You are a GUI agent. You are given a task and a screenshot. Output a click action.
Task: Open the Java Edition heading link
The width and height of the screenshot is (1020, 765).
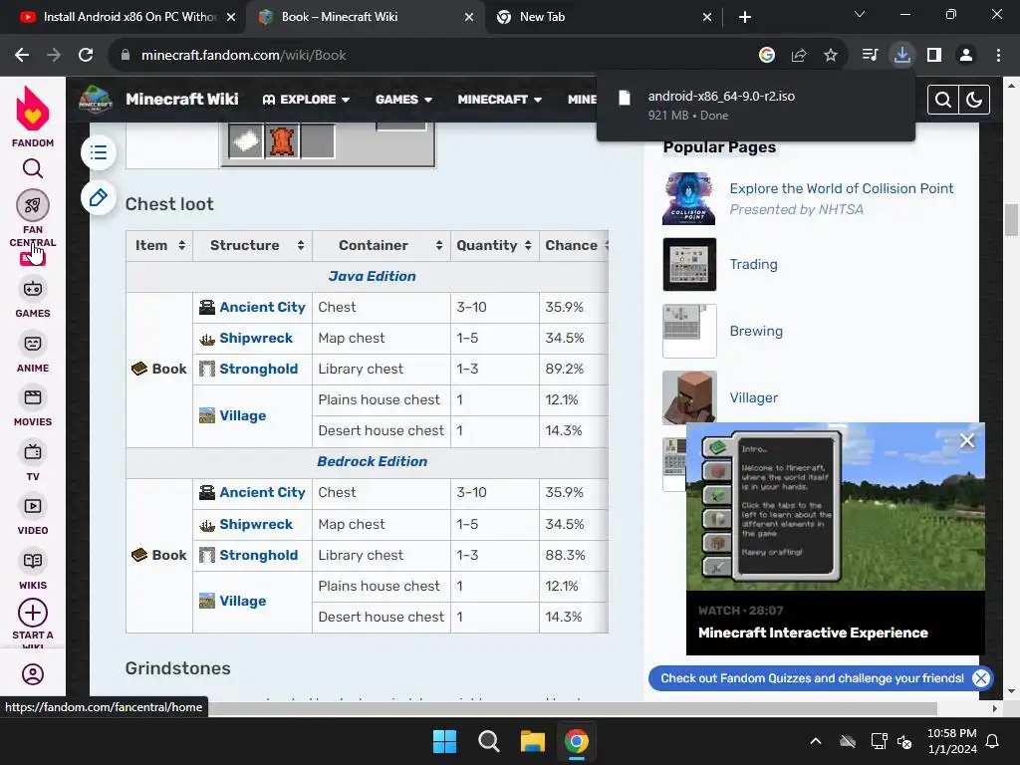coord(373,276)
